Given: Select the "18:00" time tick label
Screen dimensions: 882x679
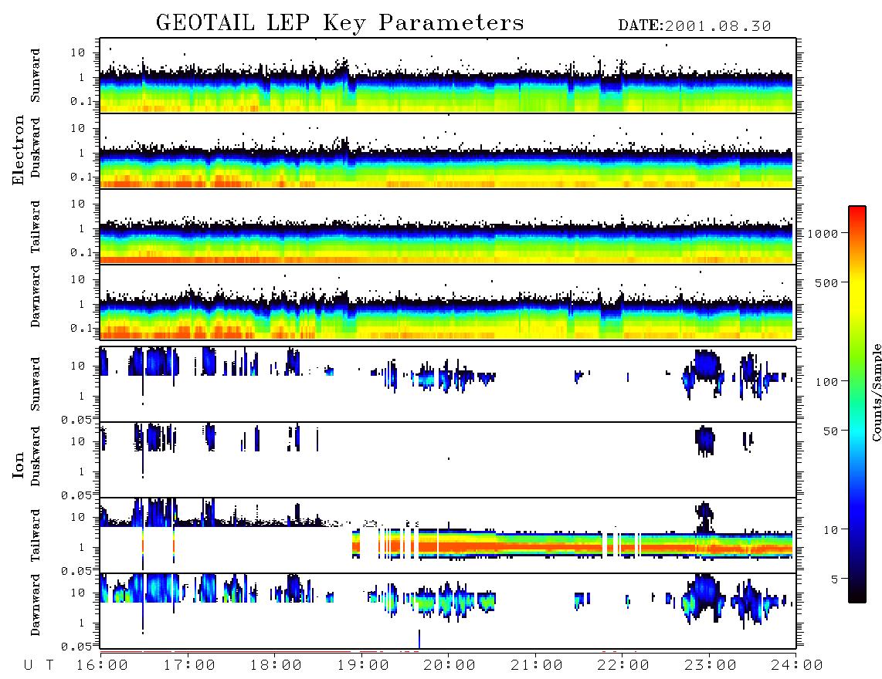Looking at the screenshot, I should click(276, 666).
